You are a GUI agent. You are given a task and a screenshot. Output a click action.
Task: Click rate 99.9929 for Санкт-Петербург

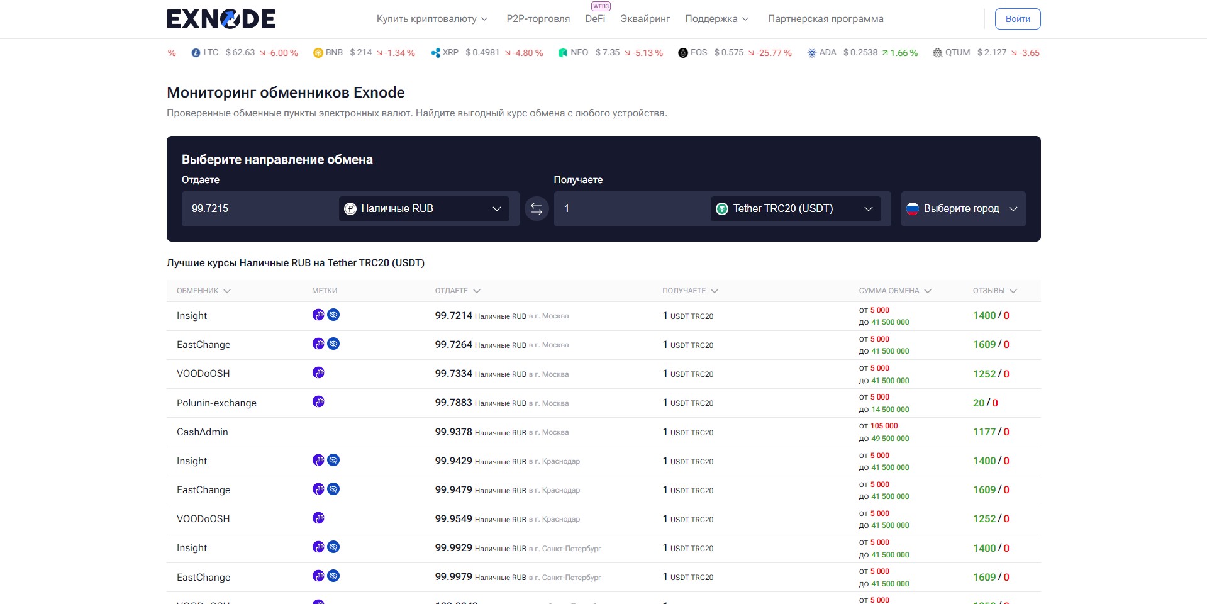pos(453,548)
